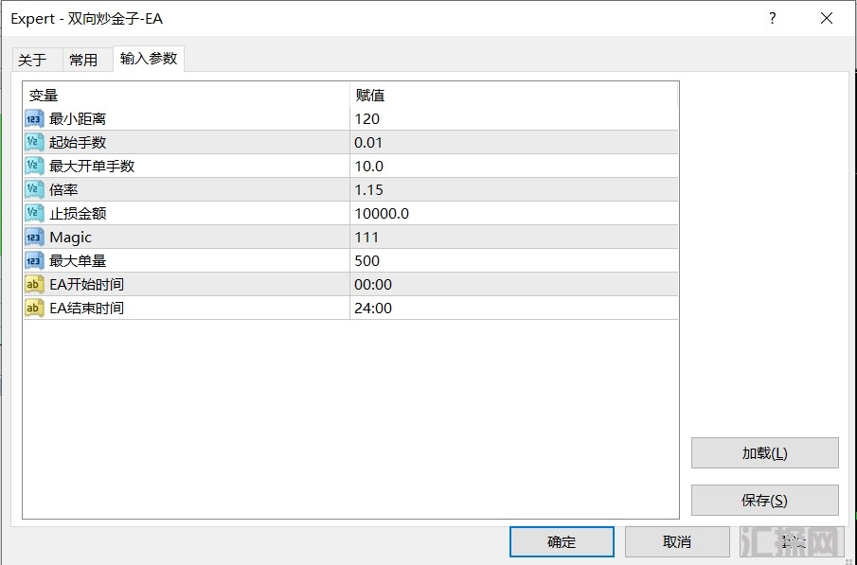Screen dimensions: 857x565
Task: Click the help question mark button
Action: pyautogui.click(x=773, y=18)
